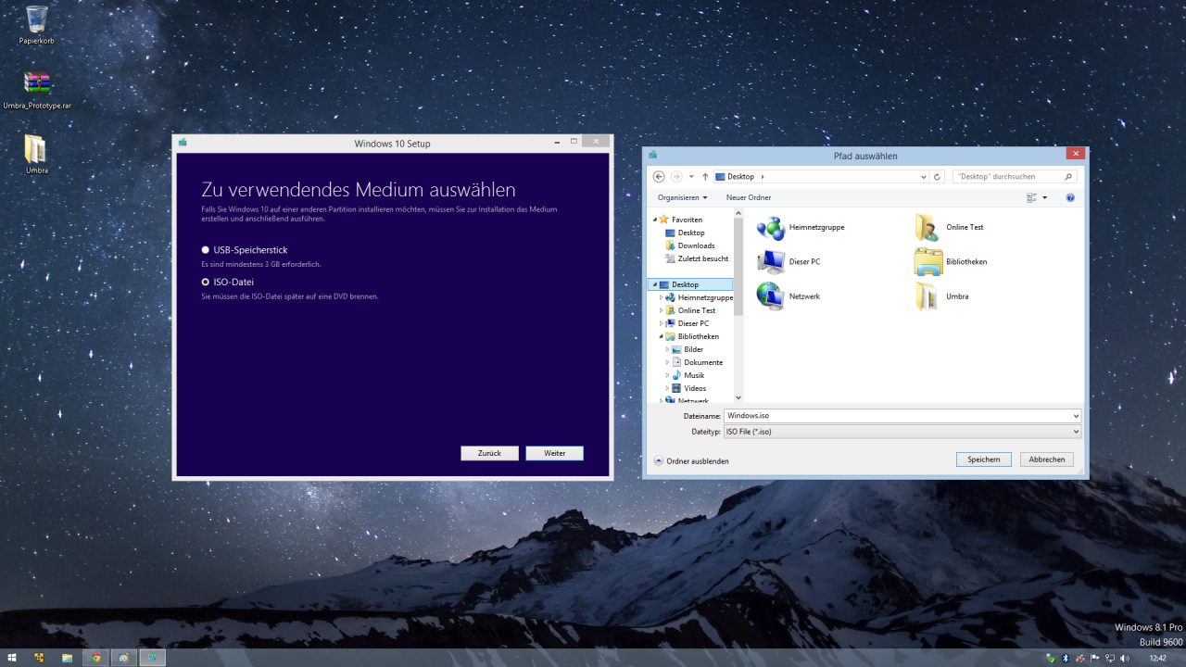Click navigation pane scrollbar up arrow
Screen dimensions: 1186x667
coord(738,215)
